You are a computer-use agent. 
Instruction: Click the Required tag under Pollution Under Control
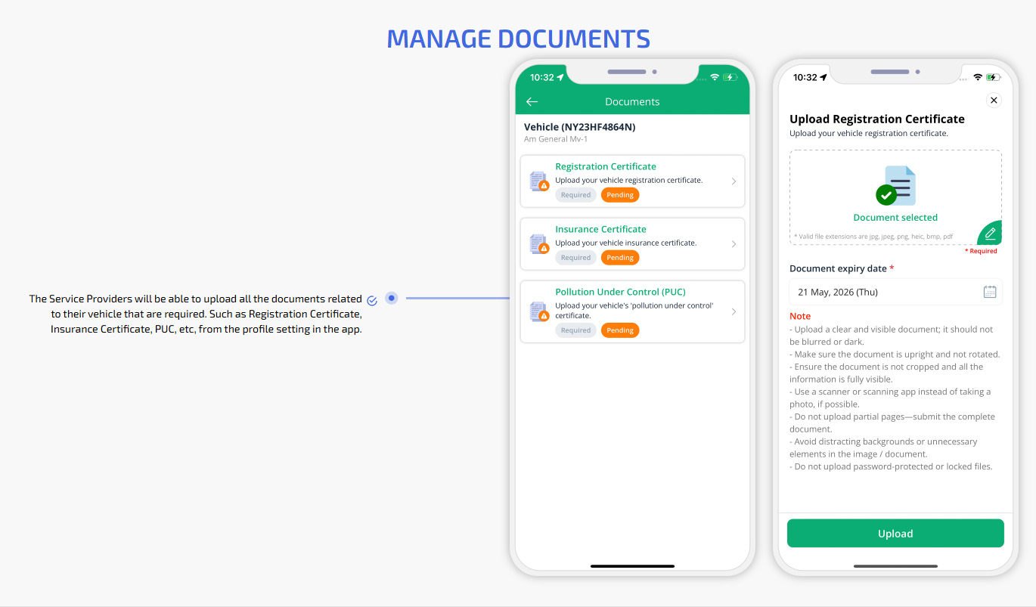[575, 330]
